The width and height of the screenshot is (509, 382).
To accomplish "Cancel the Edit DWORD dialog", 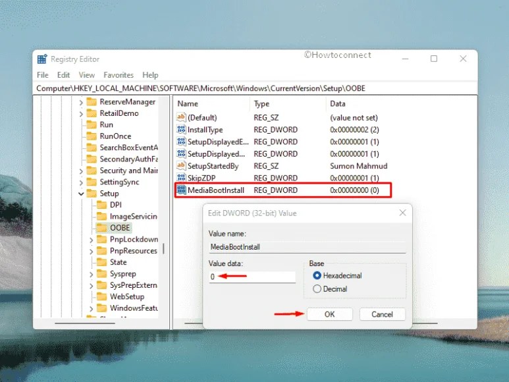I will pos(382,314).
